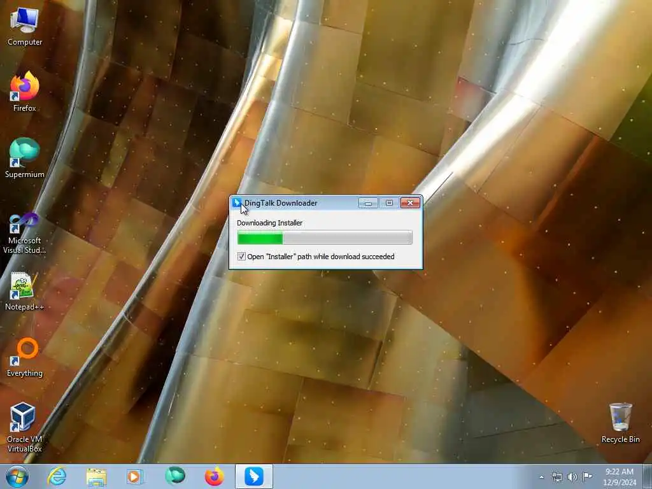This screenshot has width=652, height=489.
Task: Open Windows Media Player from taskbar
Action: point(135,476)
